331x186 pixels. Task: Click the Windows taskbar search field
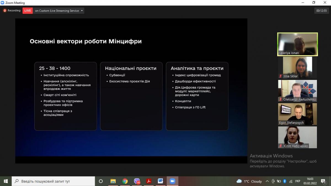point(53,181)
